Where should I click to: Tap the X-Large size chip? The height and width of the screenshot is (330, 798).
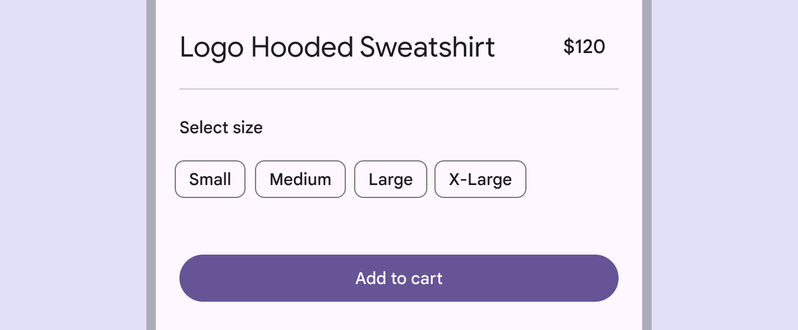point(480,179)
